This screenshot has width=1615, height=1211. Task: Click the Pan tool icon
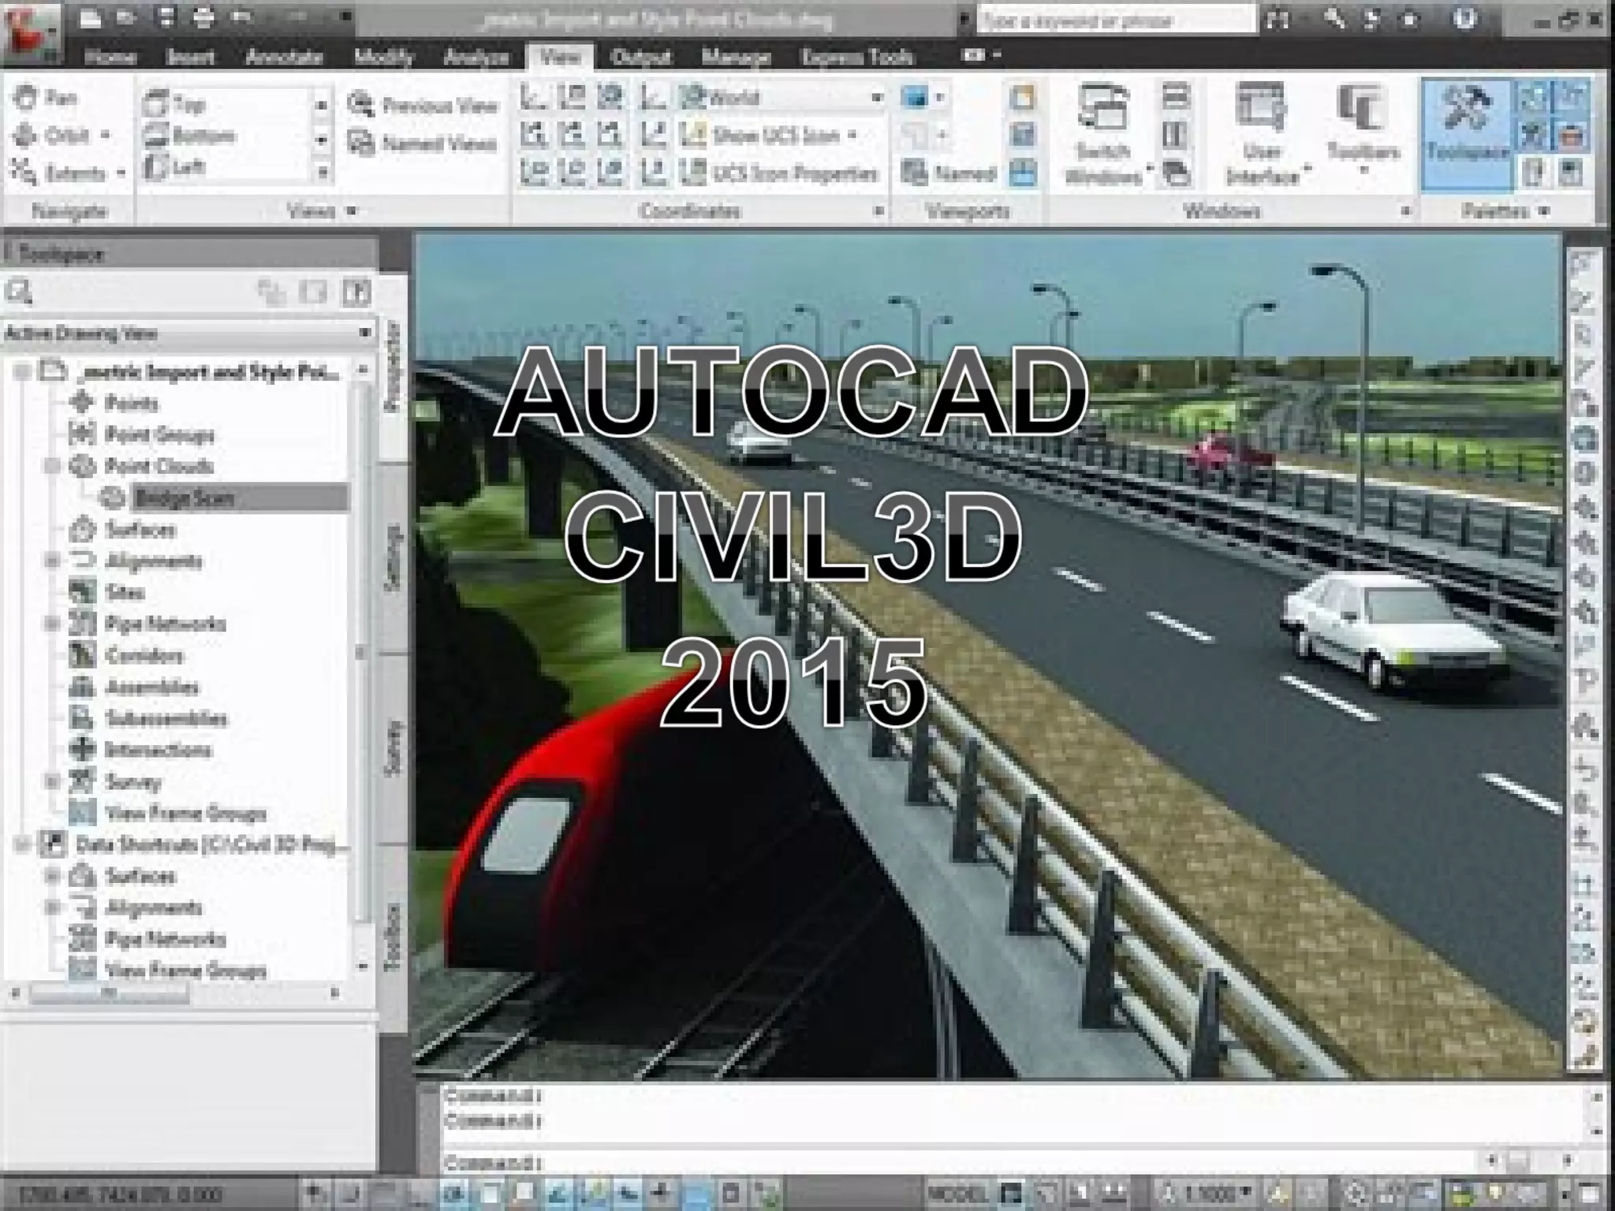pyautogui.click(x=26, y=98)
